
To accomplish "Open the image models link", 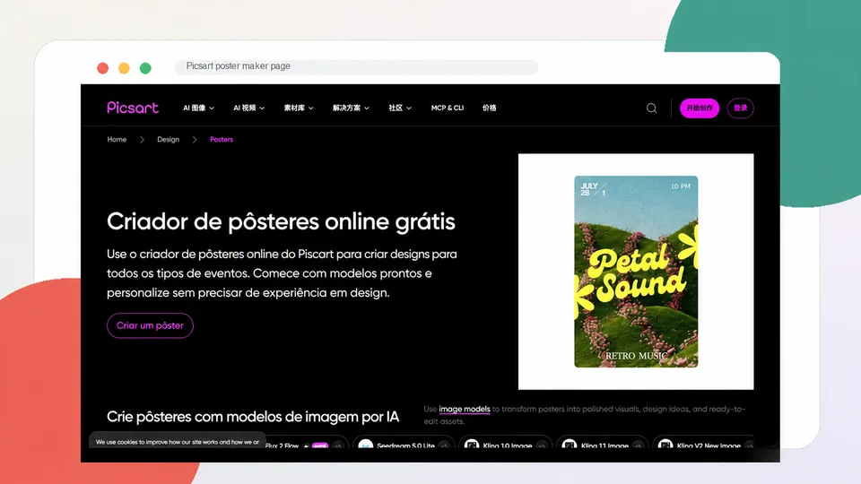I will [x=464, y=409].
